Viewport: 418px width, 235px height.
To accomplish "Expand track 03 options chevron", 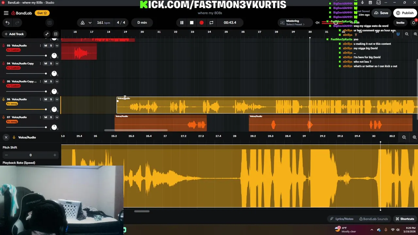I will point(57,46).
